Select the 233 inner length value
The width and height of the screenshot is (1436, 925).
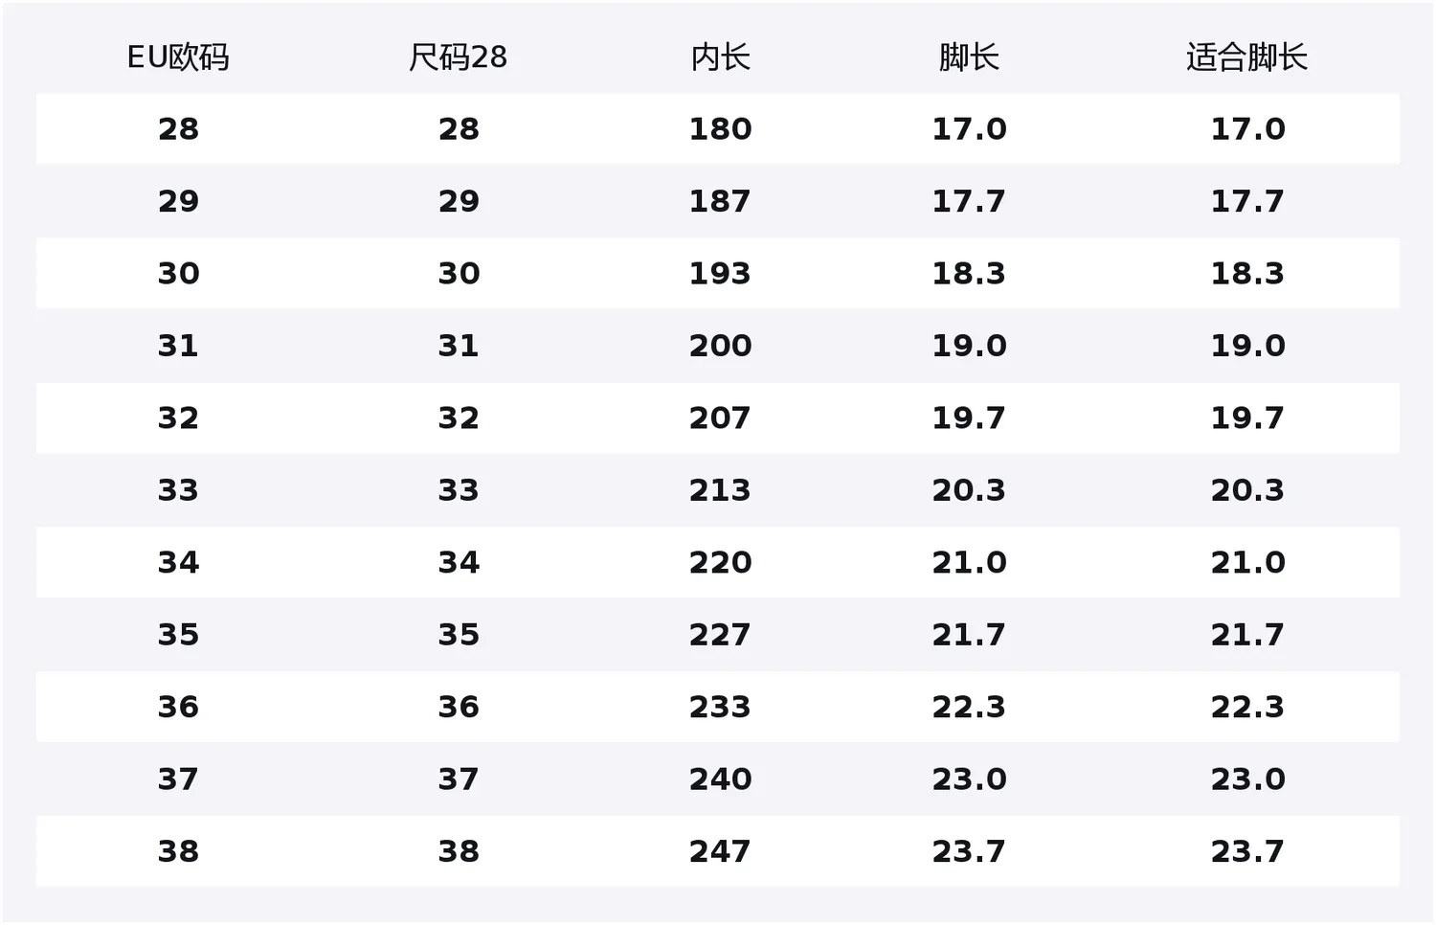coord(720,707)
